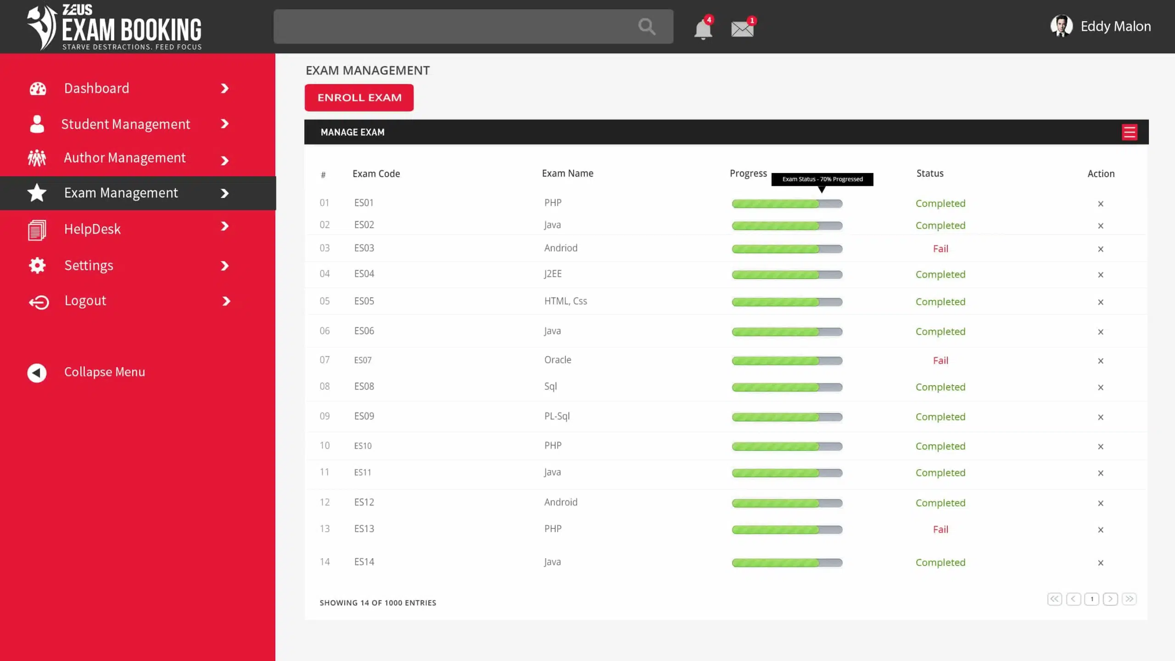Screen dimensions: 1175x661
Task: Collapse Menu using the circular back arrow
Action: [36, 372]
